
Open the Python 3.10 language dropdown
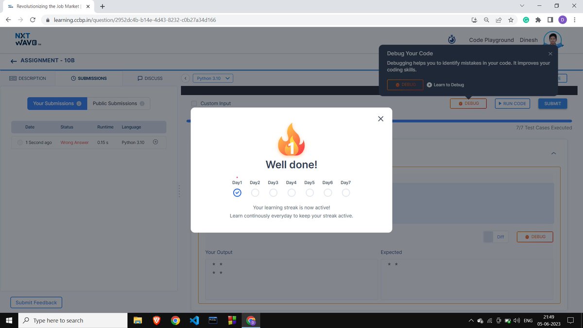[x=212, y=78]
